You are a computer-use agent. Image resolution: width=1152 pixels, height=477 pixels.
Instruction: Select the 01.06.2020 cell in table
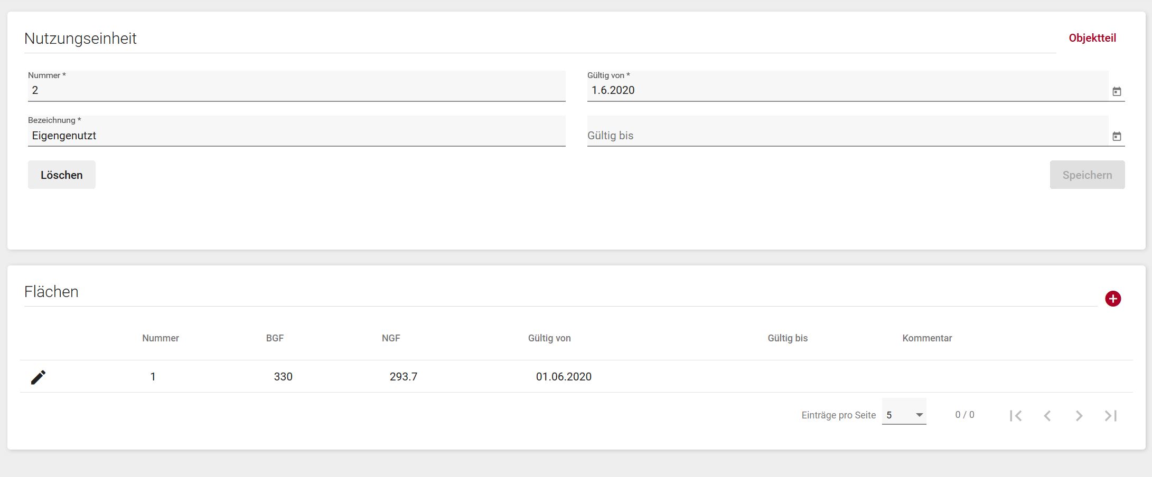[x=564, y=377]
